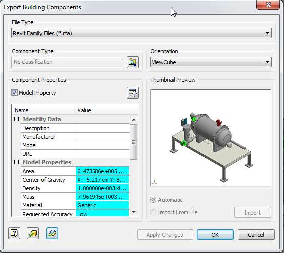Collapse the Model Properties group
The image size is (284, 253).
17,162
